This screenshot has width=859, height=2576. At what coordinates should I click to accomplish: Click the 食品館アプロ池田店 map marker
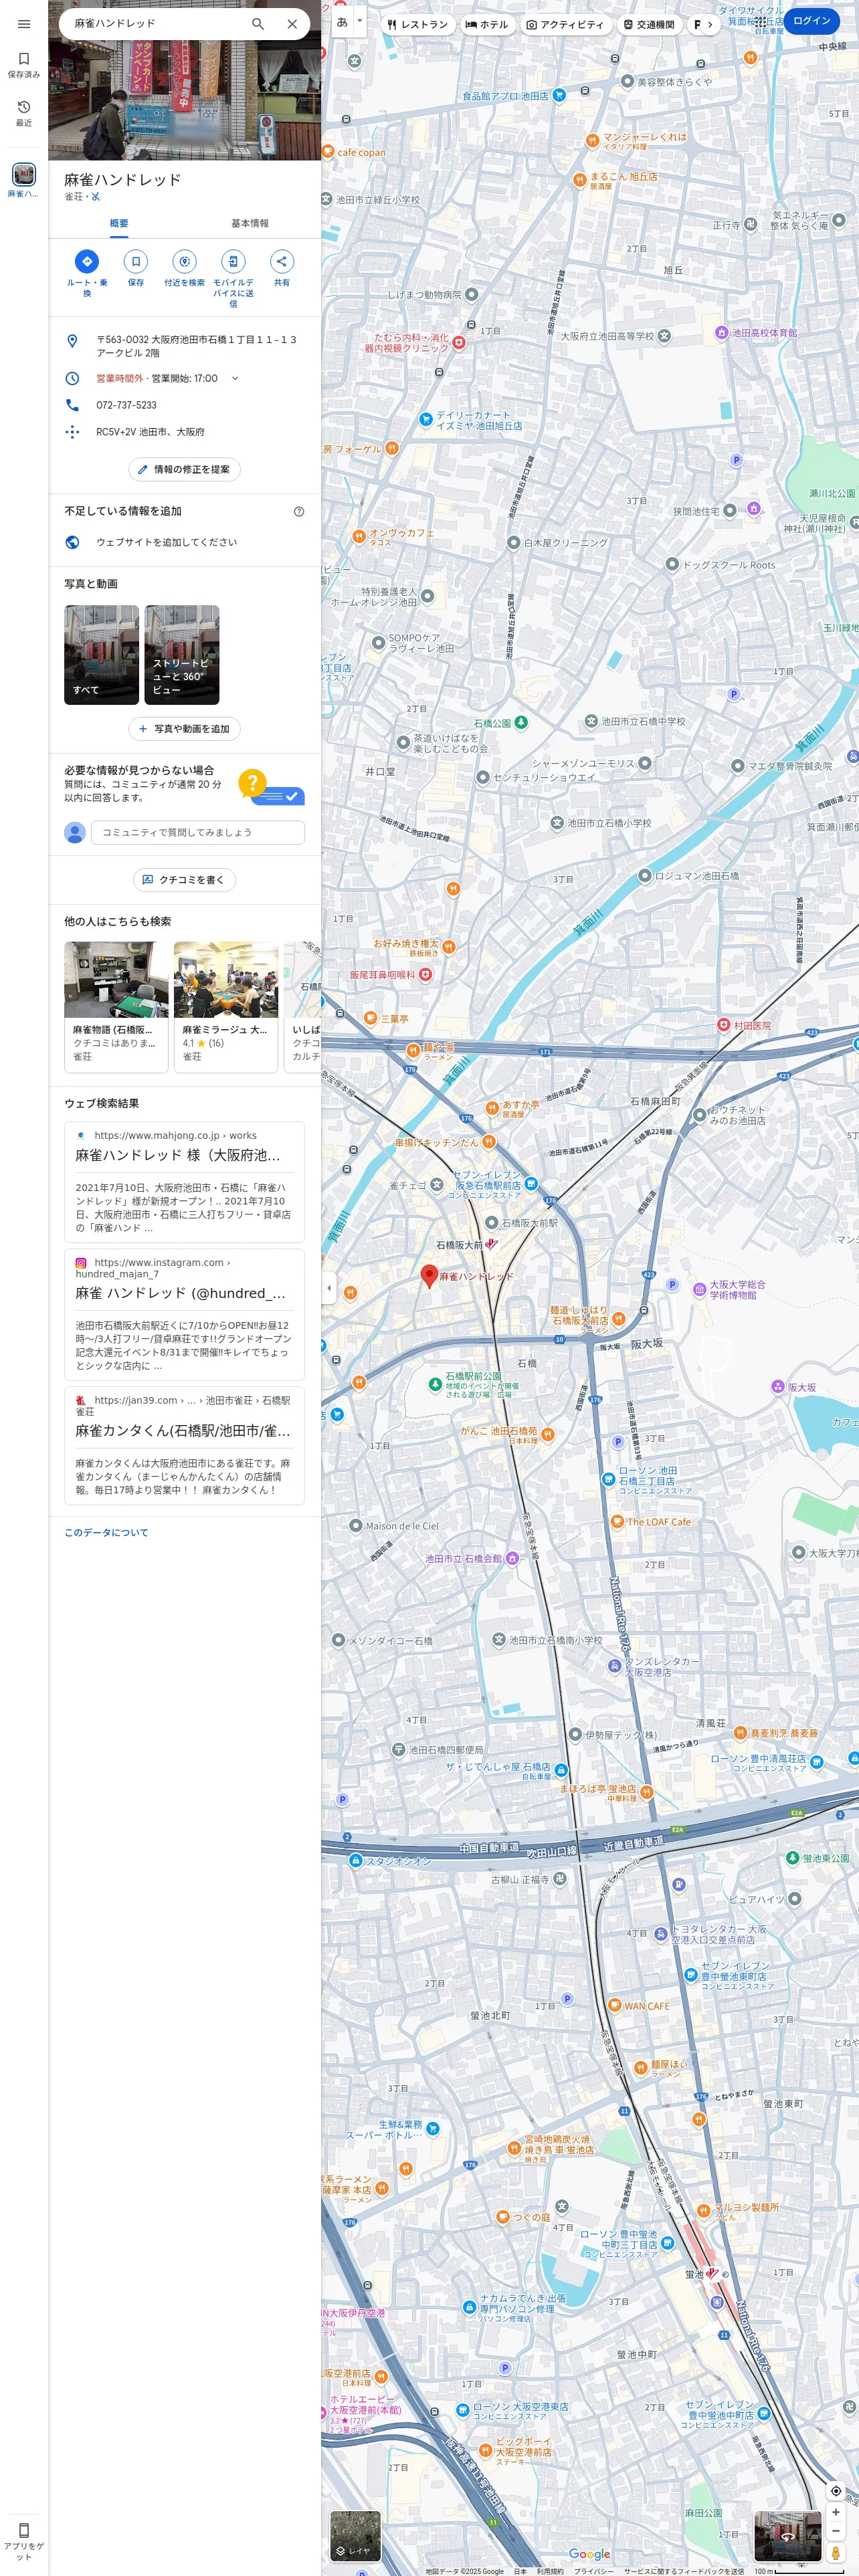(x=559, y=95)
